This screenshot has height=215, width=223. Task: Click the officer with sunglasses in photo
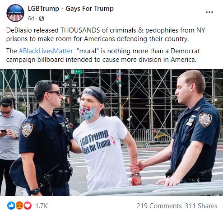coord(45,138)
